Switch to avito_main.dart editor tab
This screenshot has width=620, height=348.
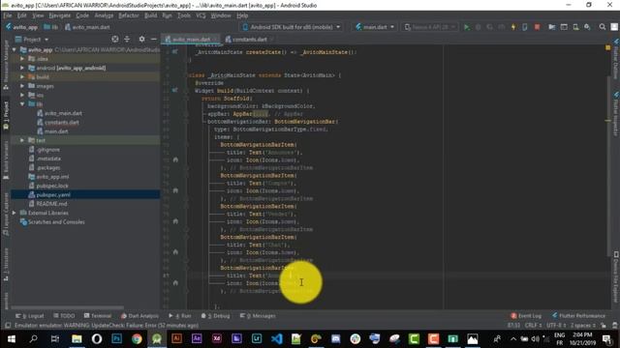pos(191,39)
